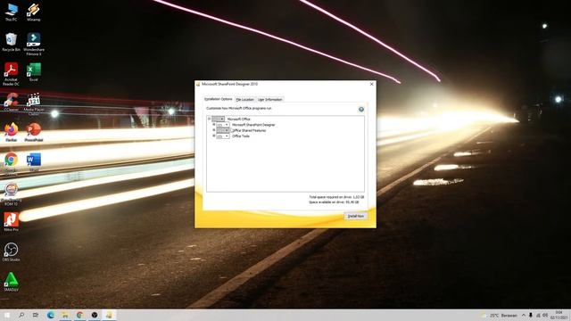Select the Office Shared Features label
This screenshot has height=321, width=571.
click(x=249, y=130)
